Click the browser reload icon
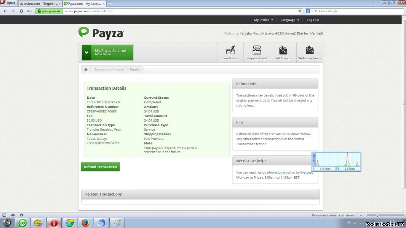Viewport: 406px width, 228px height. (x=21, y=11)
